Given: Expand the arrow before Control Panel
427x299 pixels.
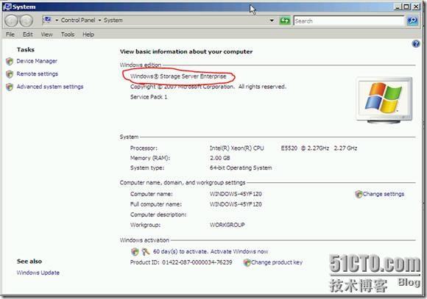Looking at the screenshot, I should 57,21.
